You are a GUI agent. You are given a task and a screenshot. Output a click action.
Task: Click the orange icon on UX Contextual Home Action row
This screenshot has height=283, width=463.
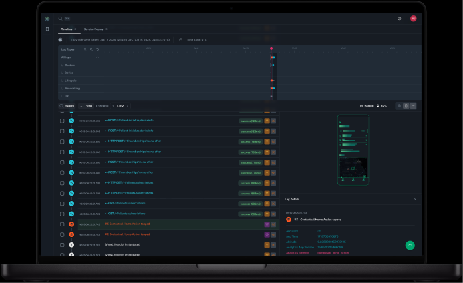click(71, 224)
